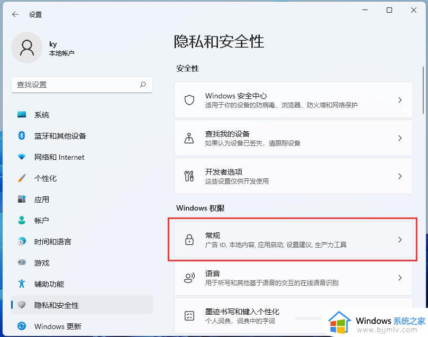Click the 系统 monitor icon
The width and height of the screenshot is (428, 337).
click(x=22, y=114)
